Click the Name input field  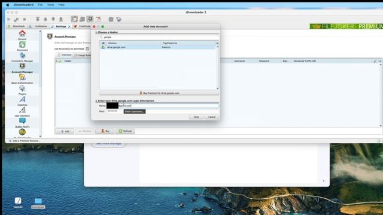pos(162,106)
